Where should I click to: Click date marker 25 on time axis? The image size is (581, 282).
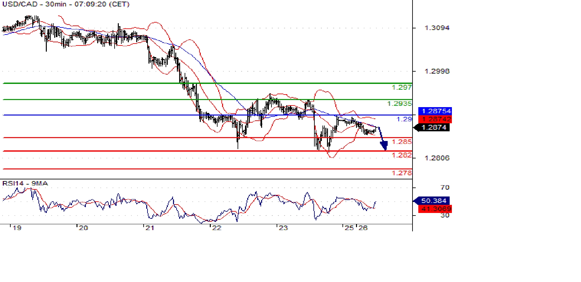pyautogui.click(x=349, y=228)
